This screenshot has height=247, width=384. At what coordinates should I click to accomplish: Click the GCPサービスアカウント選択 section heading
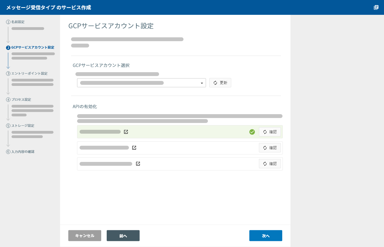coord(101,66)
